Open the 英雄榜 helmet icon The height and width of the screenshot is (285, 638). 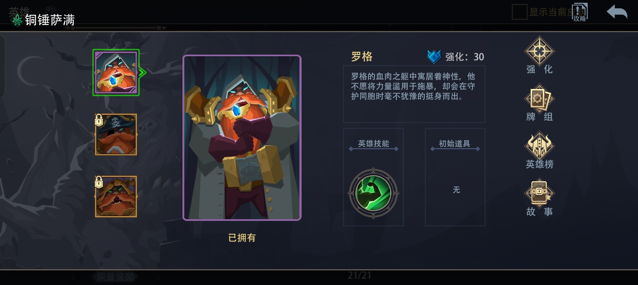pos(539,145)
